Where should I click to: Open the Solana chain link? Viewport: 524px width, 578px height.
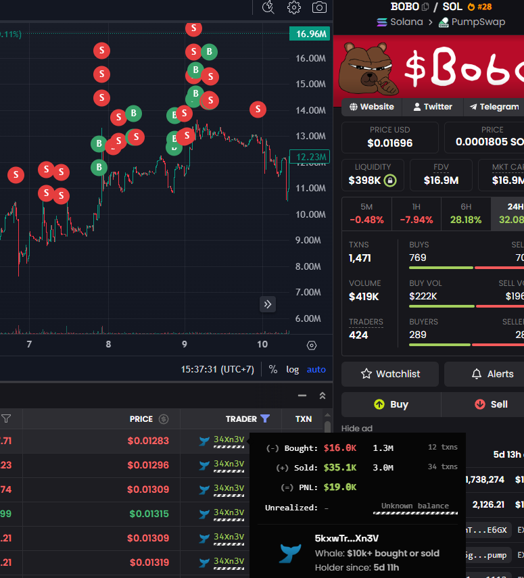coord(400,22)
